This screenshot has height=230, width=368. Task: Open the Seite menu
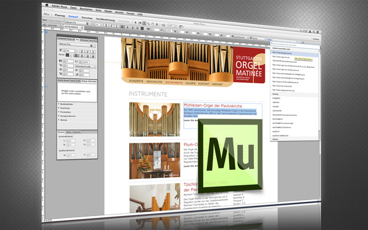pos(99,10)
